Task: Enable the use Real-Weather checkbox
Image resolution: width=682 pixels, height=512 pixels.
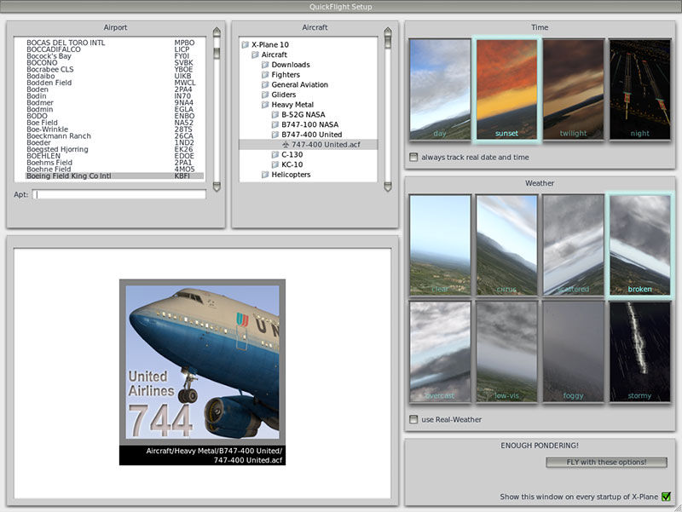Action: click(x=413, y=419)
